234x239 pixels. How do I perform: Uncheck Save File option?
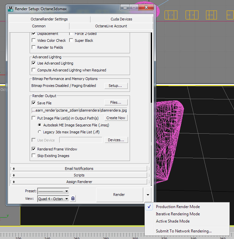[34, 103]
